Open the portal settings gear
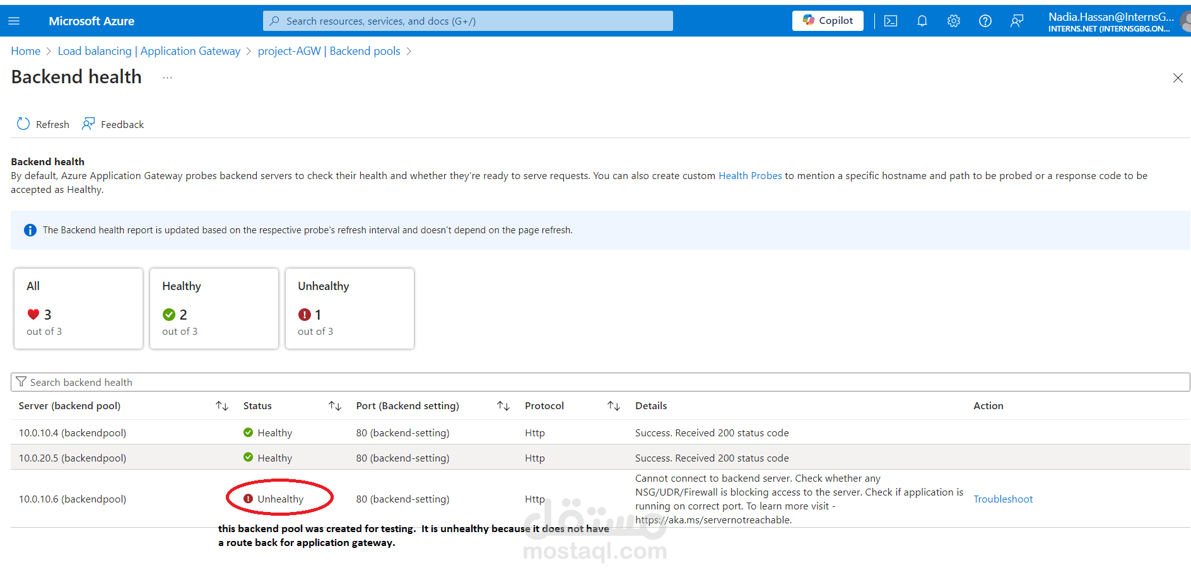Viewport: 1191px width, 575px height. point(953,21)
